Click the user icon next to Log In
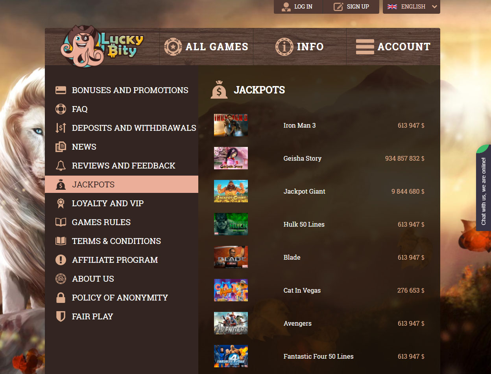491x374 pixels. (x=286, y=7)
